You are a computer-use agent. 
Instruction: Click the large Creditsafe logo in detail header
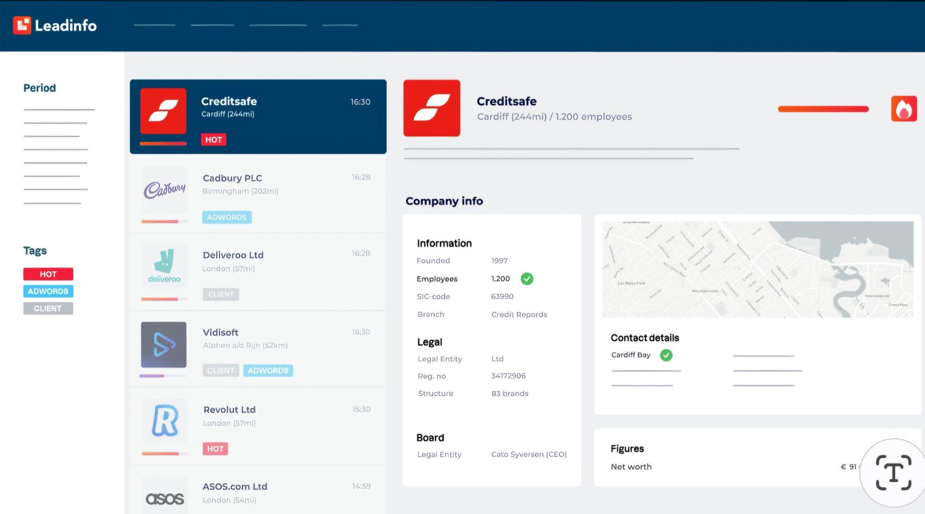click(432, 108)
